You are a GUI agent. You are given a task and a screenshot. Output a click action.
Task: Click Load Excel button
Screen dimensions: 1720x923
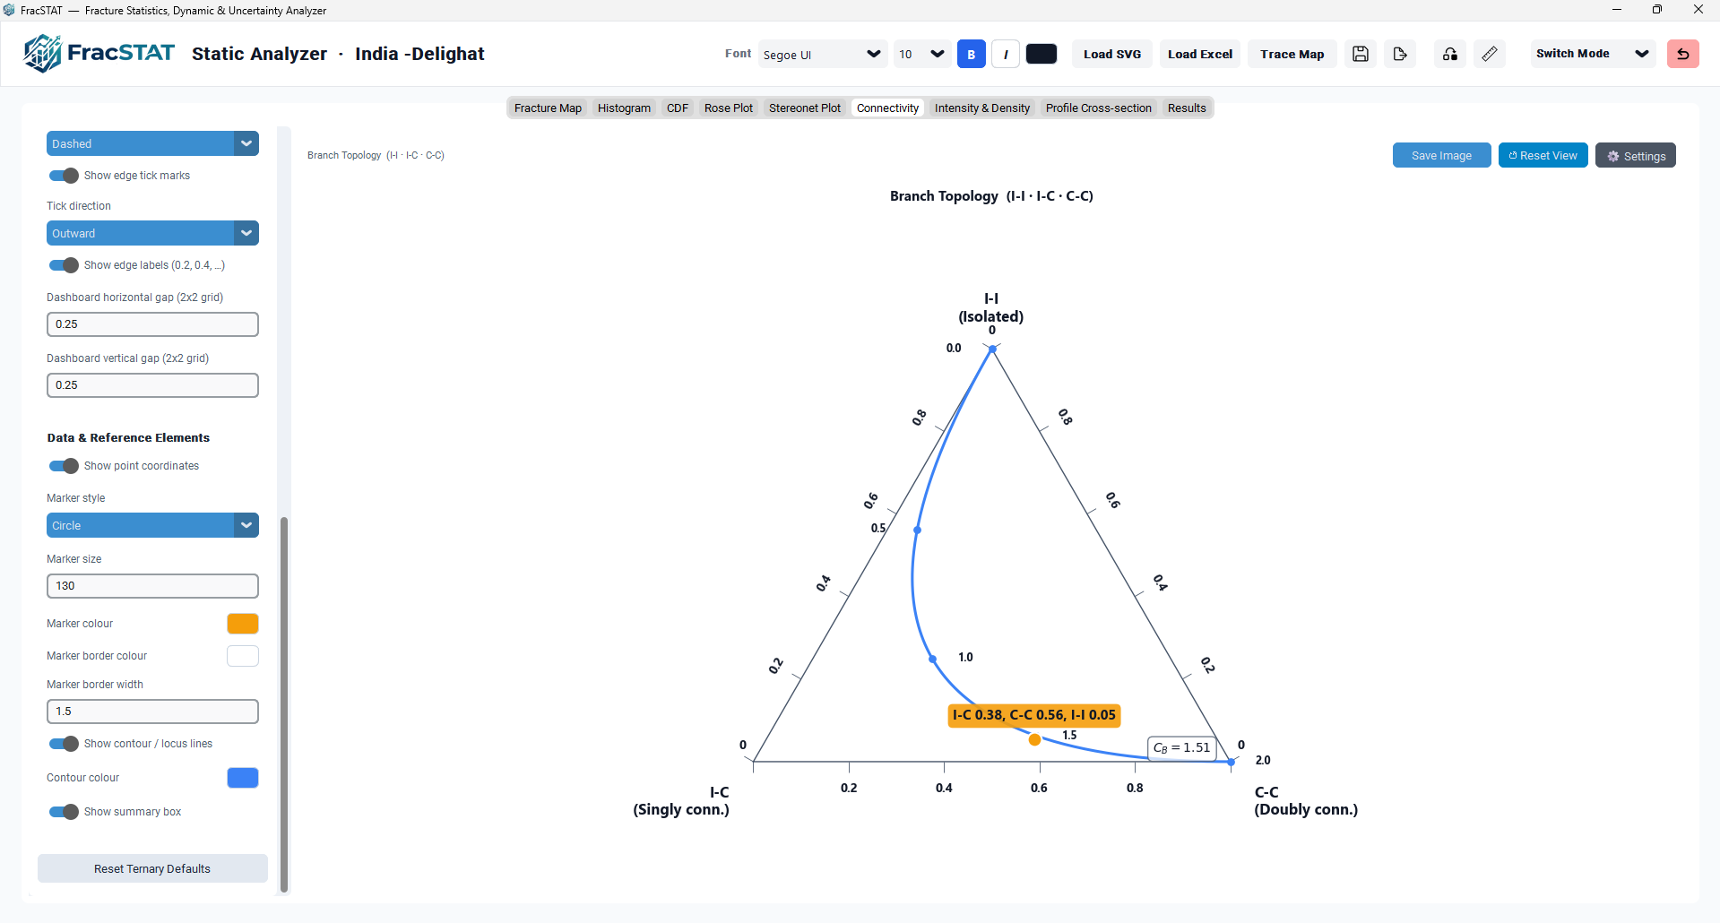tap(1200, 54)
